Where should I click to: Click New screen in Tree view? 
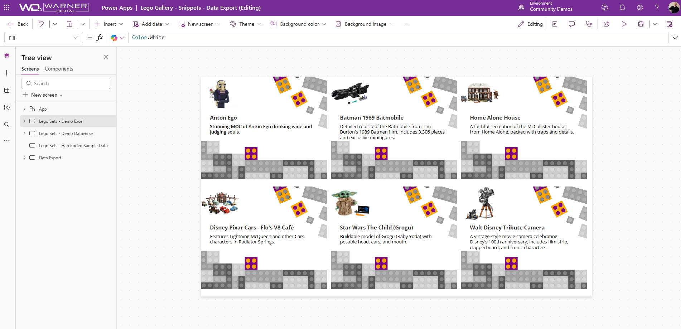(x=43, y=95)
